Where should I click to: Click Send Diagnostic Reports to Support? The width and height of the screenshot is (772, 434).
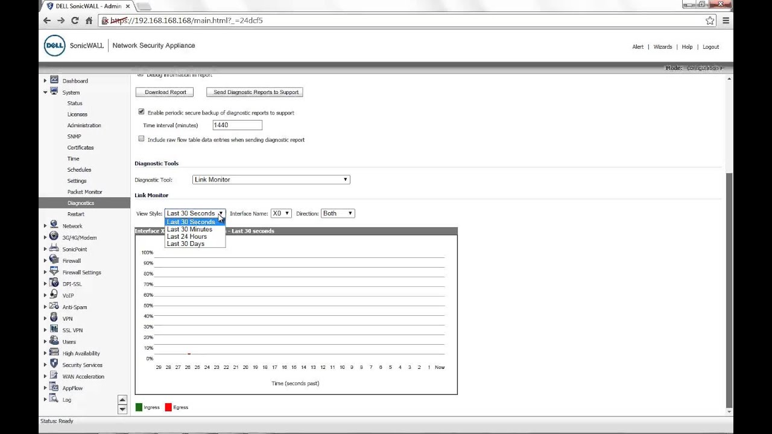point(255,92)
